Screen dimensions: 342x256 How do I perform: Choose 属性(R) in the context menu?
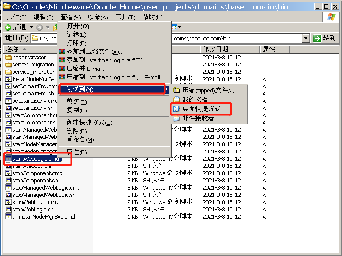click(x=115, y=152)
